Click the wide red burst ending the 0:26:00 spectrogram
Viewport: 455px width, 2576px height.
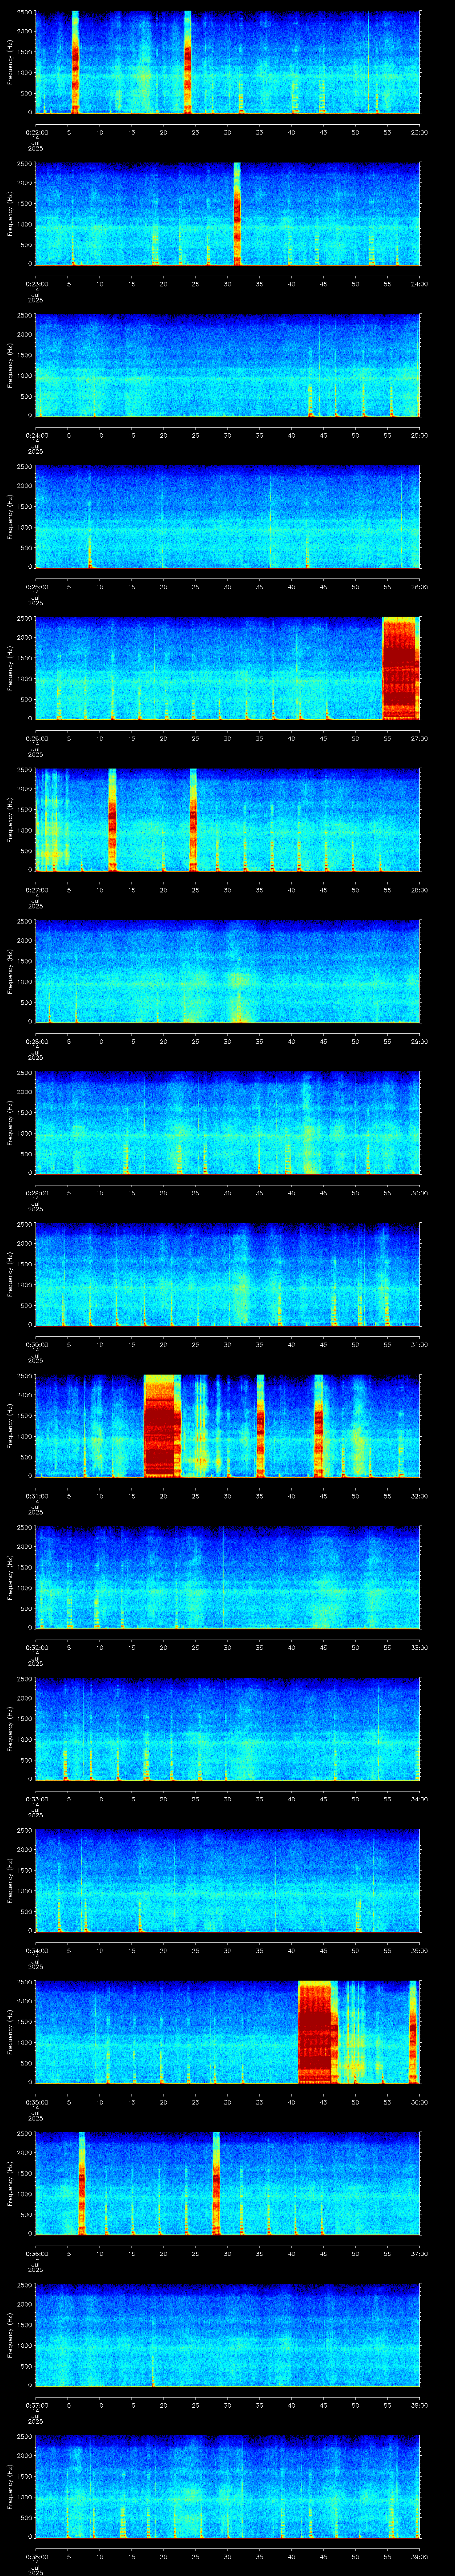click(400, 668)
